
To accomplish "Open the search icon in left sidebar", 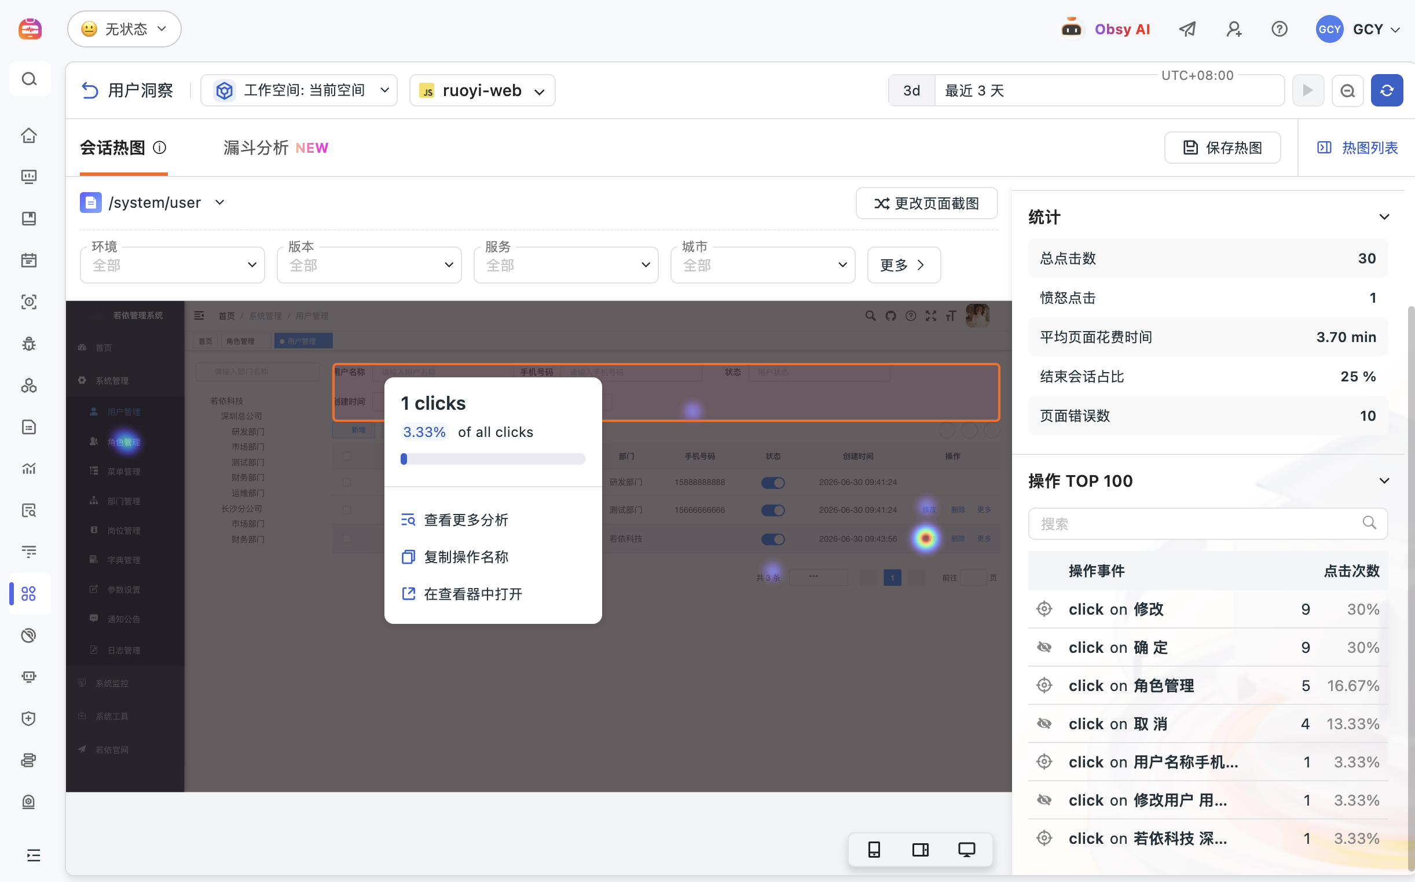I will pos(29,79).
